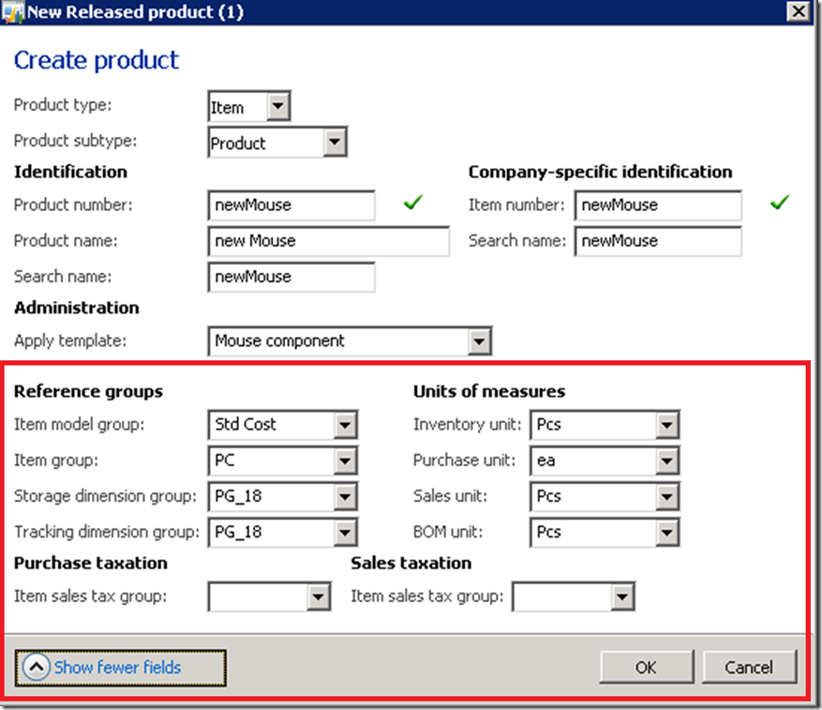Screen dimensions: 822x710
Task: Click the Product number input field
Action: (291, 205)
